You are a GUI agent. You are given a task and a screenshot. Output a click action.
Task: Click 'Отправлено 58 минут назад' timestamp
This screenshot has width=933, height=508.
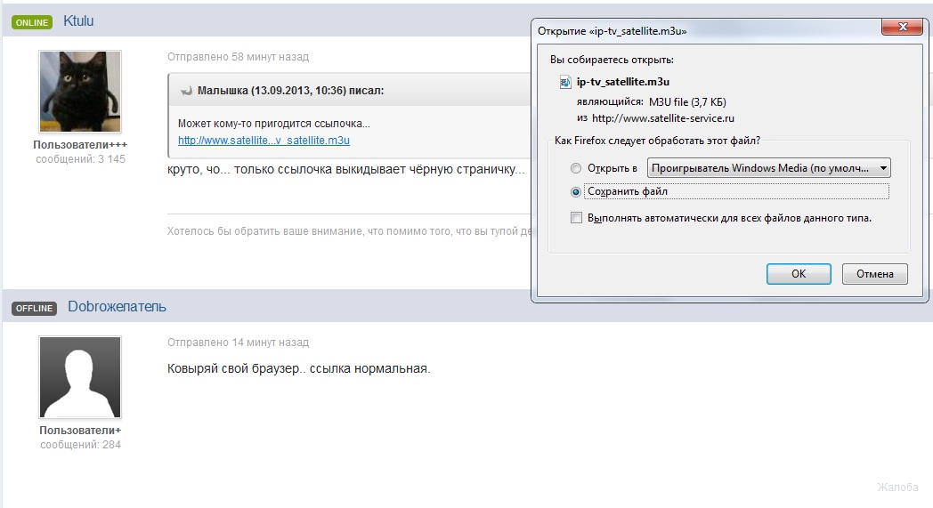[238, 57]
